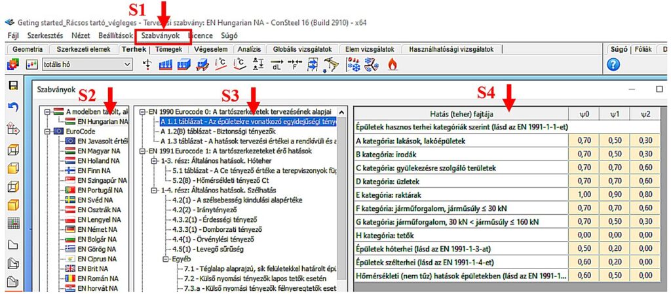
Task: Open the Szabványok menu
Action: (x=161, y=36)
